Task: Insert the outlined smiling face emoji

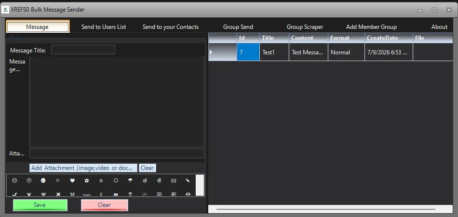Action: tap(14, 180)
